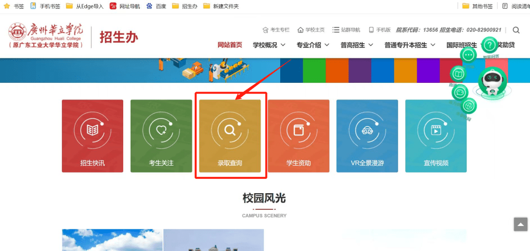Expand the 普高招生 dropdown menu
The height and width of the screenshot is (251, 530).
tap(357, 45)
